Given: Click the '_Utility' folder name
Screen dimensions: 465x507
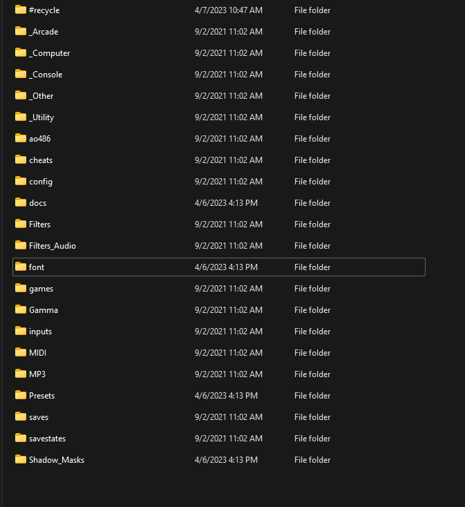Looking at the screenshot, I should tap(41, 117).
